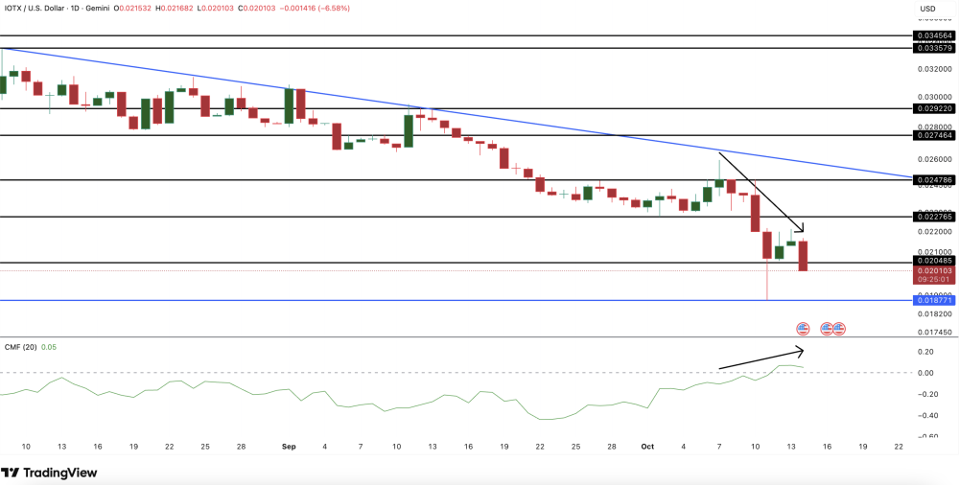The image size is (959, 485).
Task: Select the latest red candle on the chart
Action: point(803,256)
